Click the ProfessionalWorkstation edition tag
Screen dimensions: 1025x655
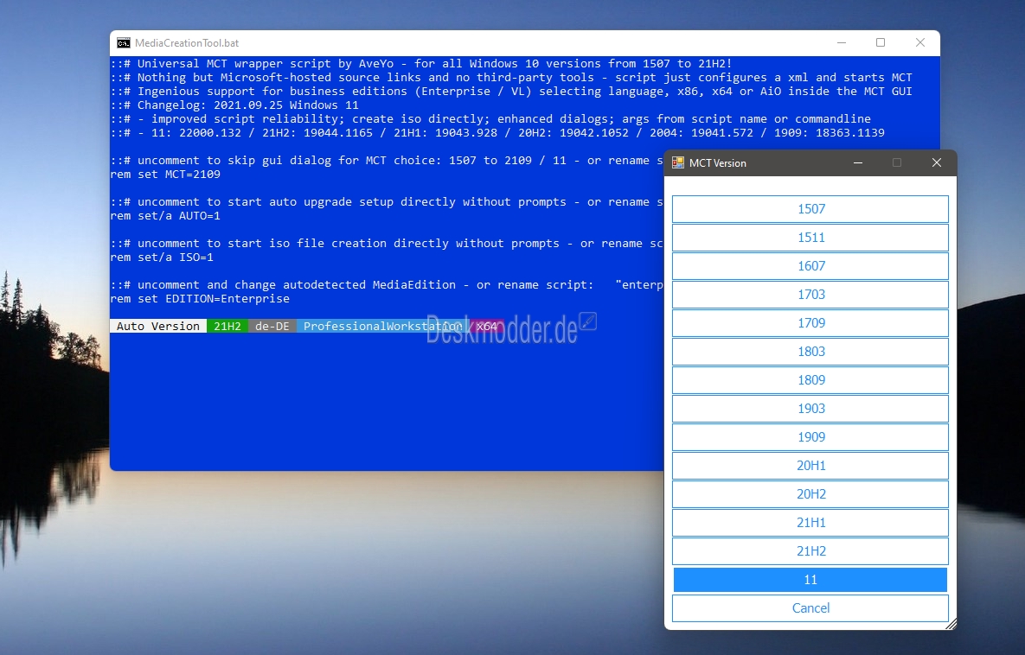click(x=383, y=326)
